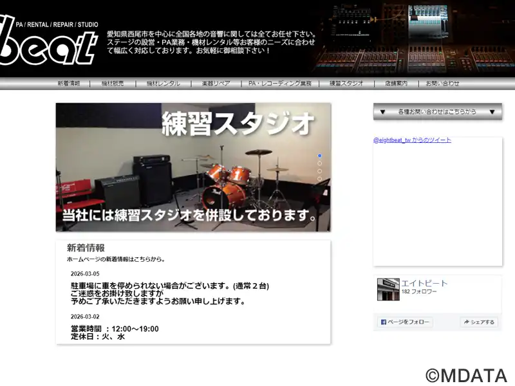The width and height of the screenshot is (515, 386).
Task: Click the エイトビート Facebook page thumbnail
Action: (388, 289)
